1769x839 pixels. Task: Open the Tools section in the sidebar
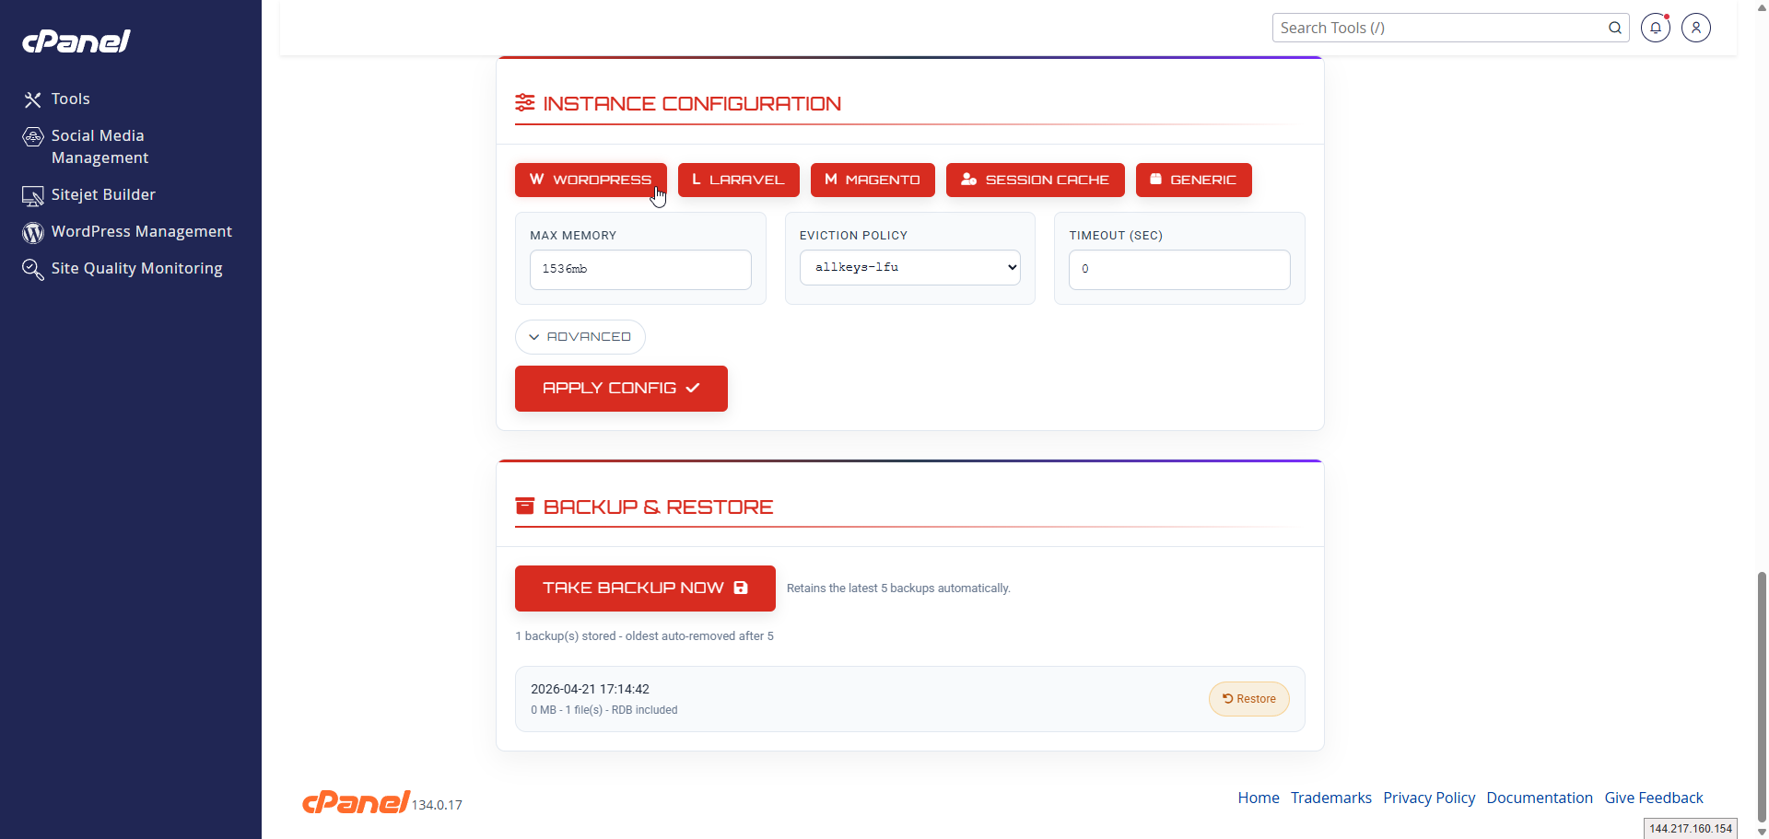(70, 99)
